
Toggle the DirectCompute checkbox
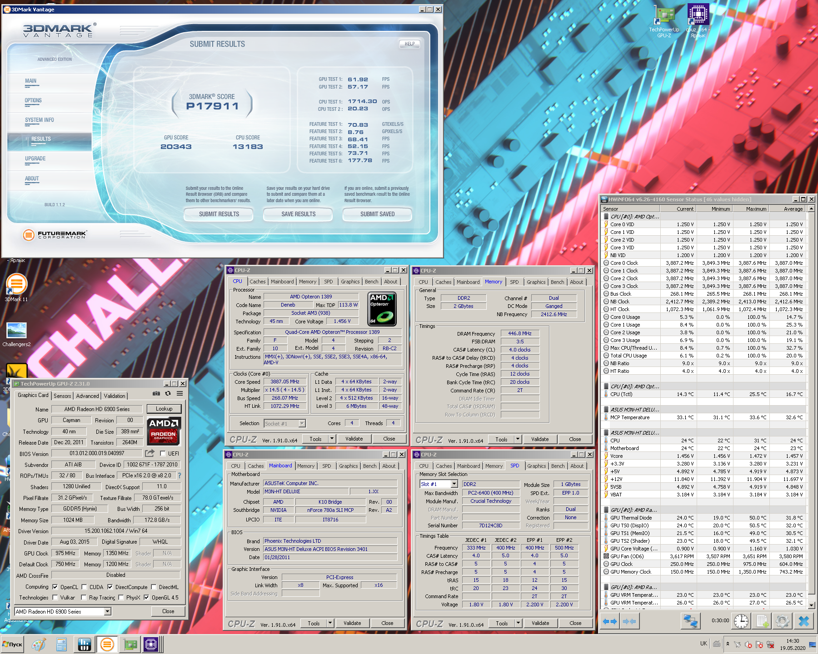click(x=110, y=587)
